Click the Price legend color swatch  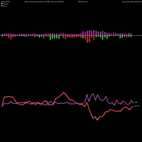2,6
